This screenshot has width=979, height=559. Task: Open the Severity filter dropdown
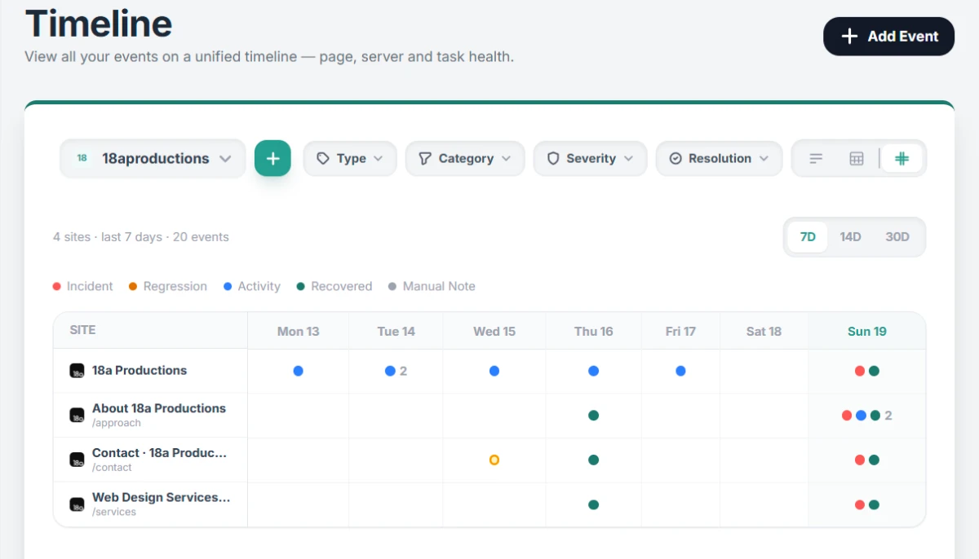tap(590, 158)
